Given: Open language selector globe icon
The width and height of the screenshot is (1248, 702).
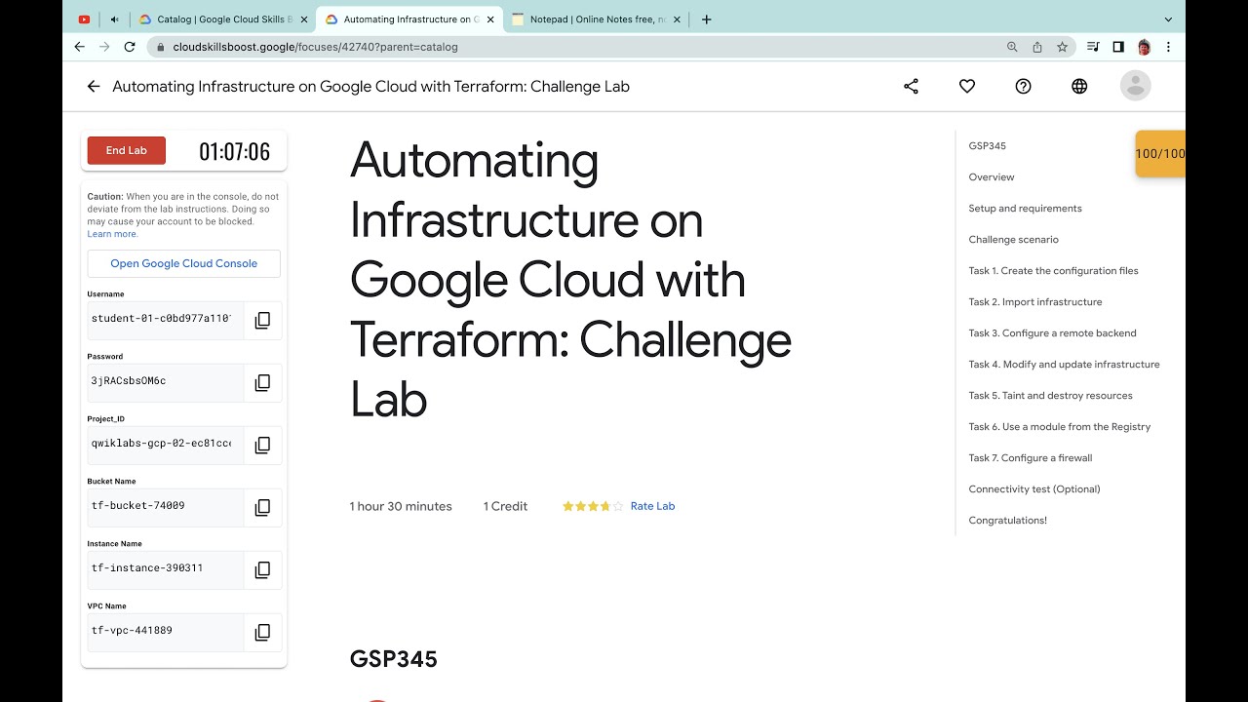Looking at the screenshot, I should (1079, 87).
